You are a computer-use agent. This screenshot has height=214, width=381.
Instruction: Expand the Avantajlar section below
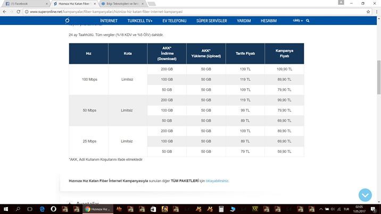tap(87, 203)
